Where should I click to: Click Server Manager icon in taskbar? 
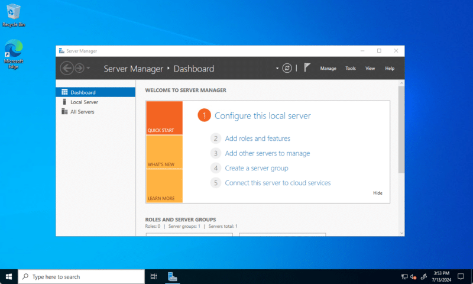coord(173,276)
